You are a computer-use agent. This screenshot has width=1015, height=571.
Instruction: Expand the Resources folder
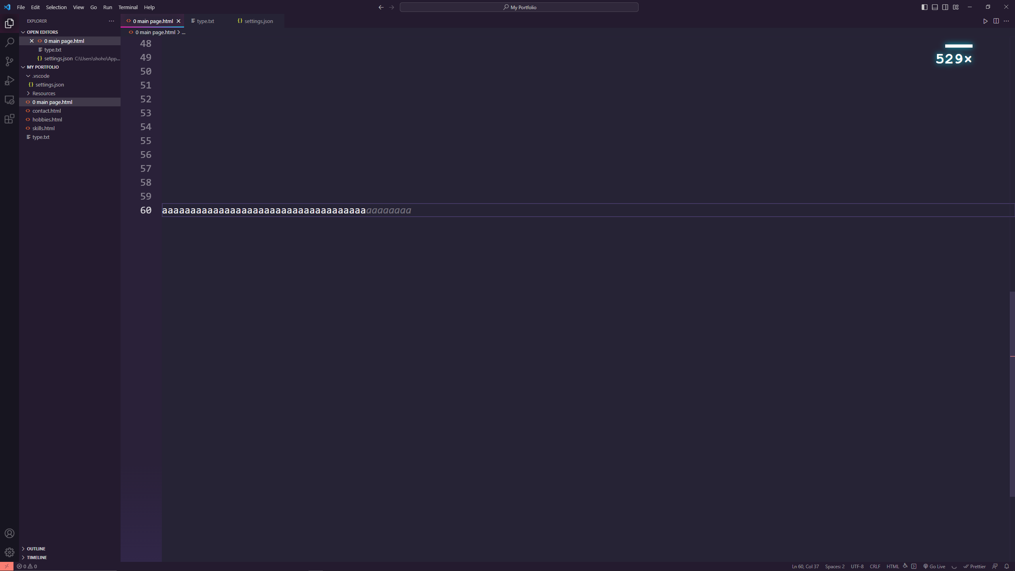pos(29,93)
